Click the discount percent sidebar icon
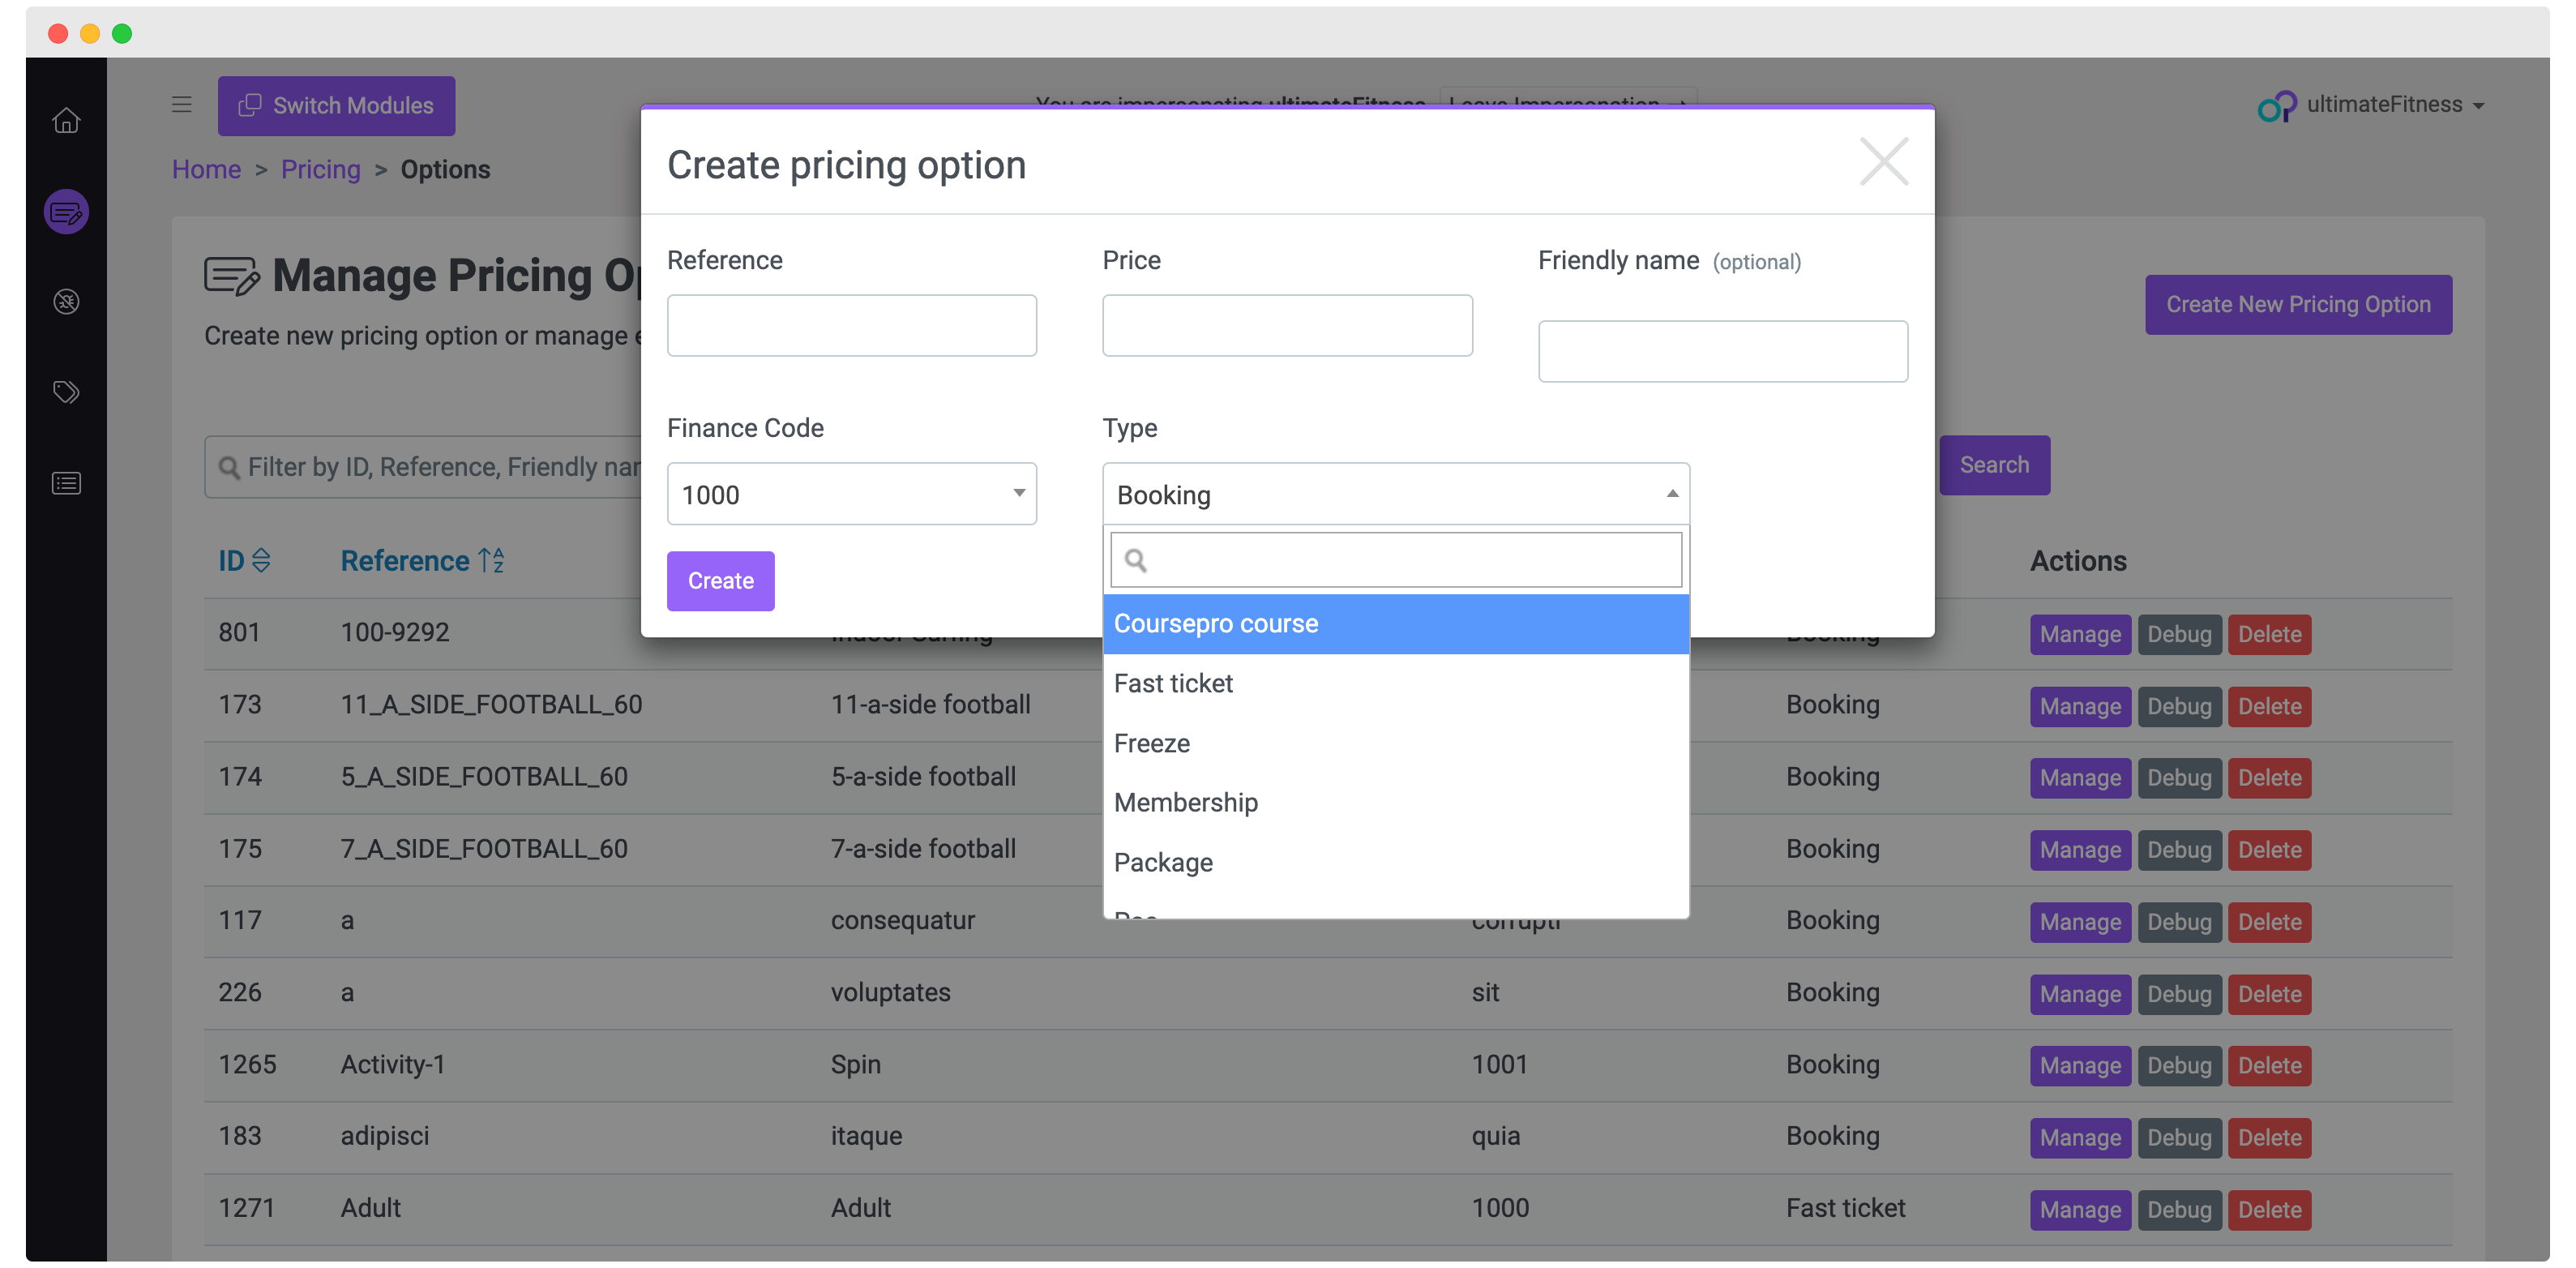This screenshot has width=2576, height=1268. coord(66,302)
